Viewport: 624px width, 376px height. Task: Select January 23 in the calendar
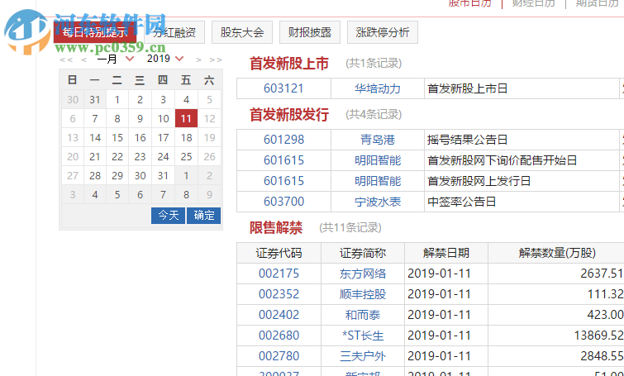pos(140,157)
